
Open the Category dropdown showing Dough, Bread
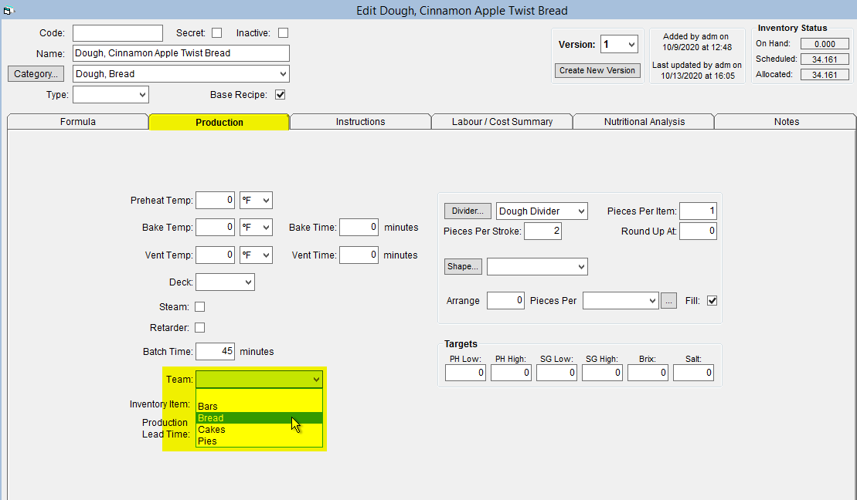click(181, 74)
